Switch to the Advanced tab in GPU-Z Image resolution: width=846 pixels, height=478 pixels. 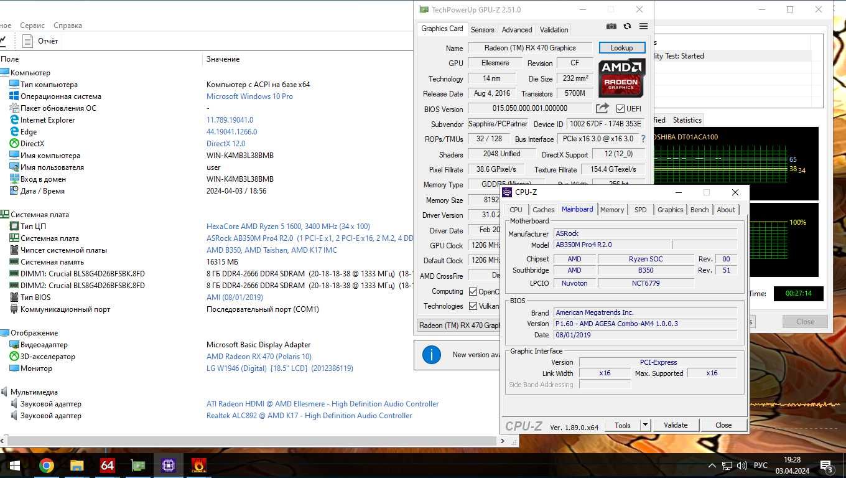(x=517, y=29)
